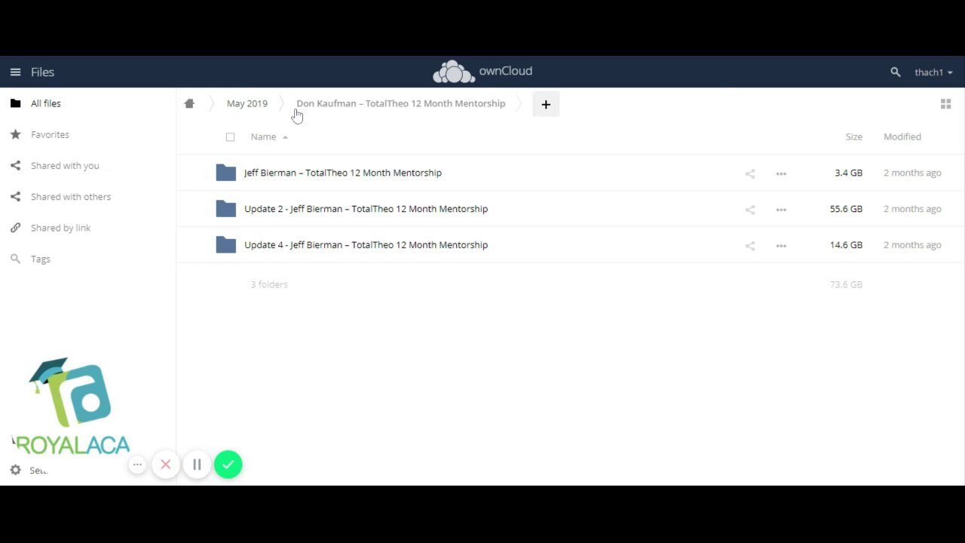Open Update 4 - Jeff Bierman folder

point(366,245)
